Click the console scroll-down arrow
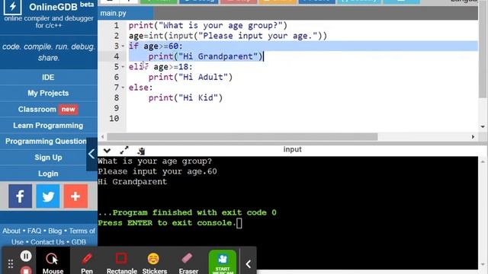Image resolution: width=488 pixels, height=274 pixels. pyautogui.click(x=483, y=265)
